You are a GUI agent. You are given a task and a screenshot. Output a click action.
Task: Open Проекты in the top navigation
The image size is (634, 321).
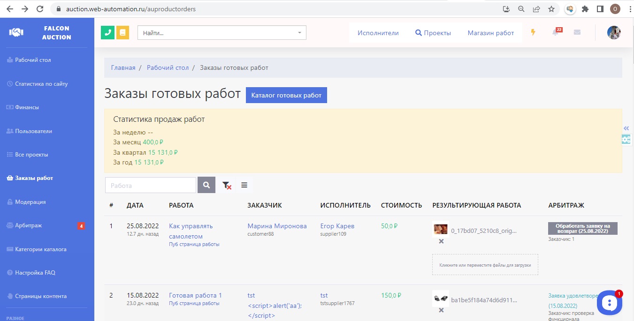tap(433, 33)
